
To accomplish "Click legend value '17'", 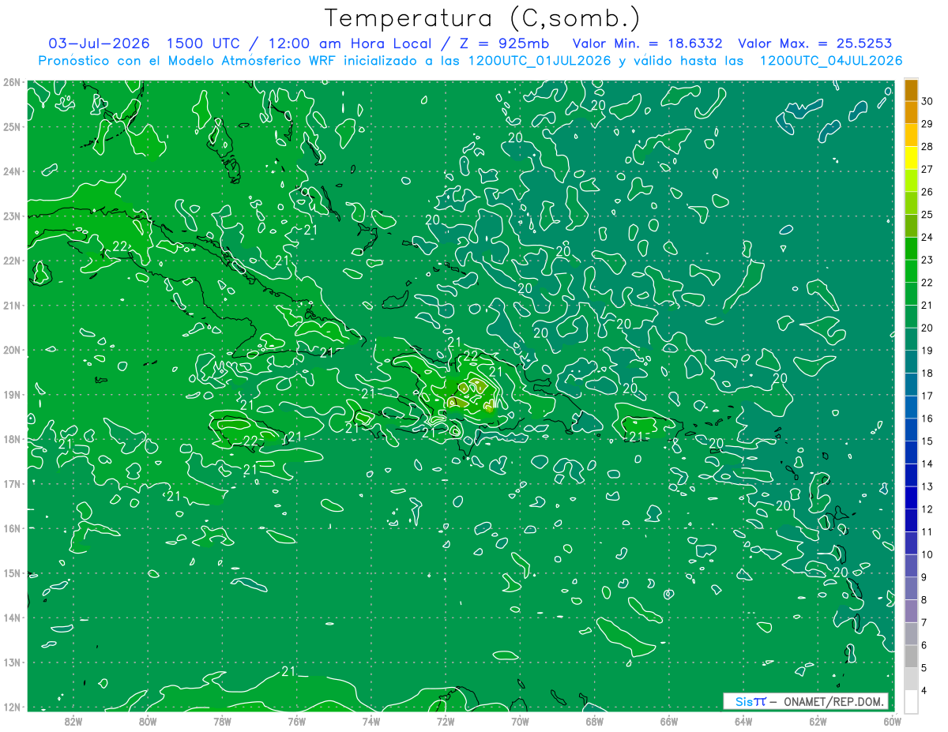I will pyautogui.click(x=927, y=396).
